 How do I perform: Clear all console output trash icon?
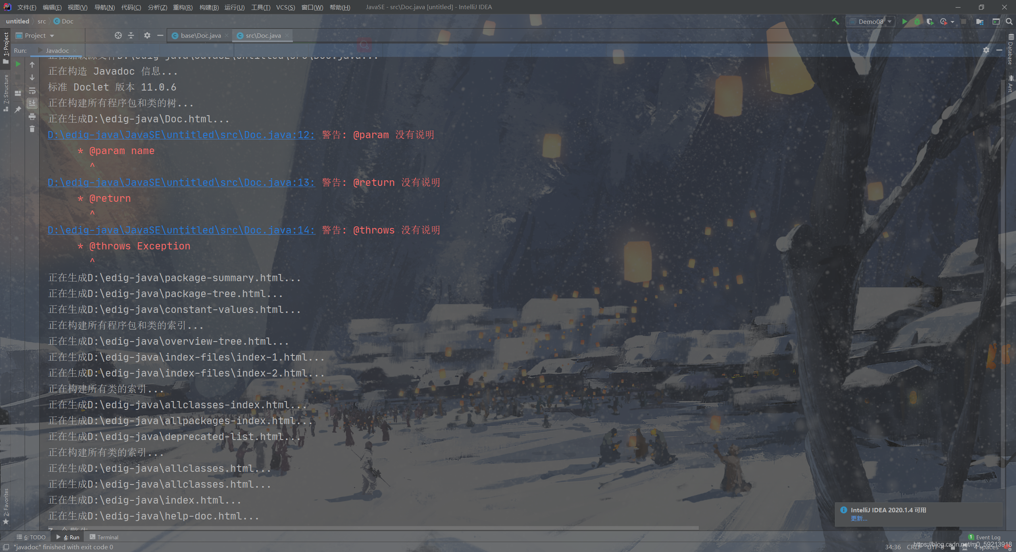[x=32, y=129]
